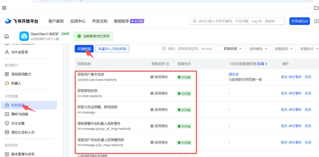Click the AI 开发 badge
The height and width of the screenshot is (157, 319).
(x=137, y=21)
